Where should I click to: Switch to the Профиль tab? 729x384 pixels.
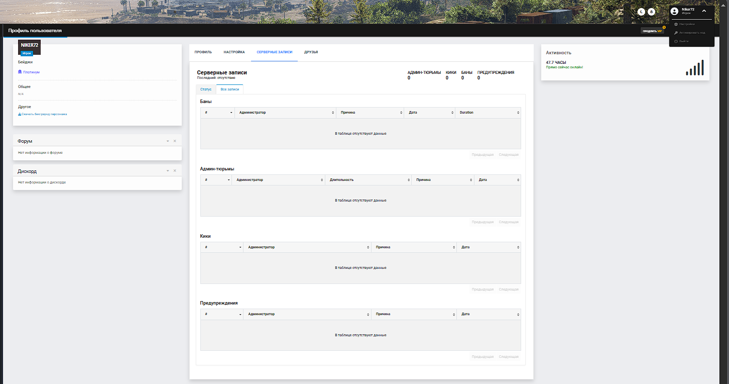click(203, 52)
